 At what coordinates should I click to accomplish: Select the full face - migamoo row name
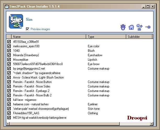point(25,100)
